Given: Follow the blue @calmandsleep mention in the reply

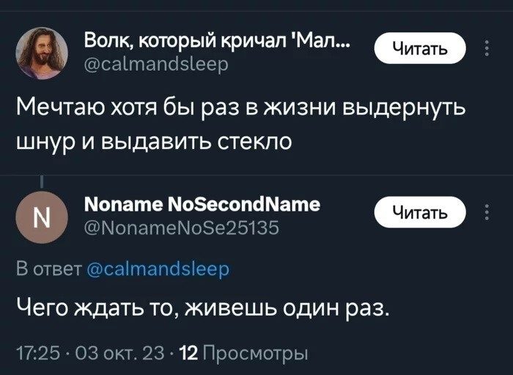Looking at the screenshot, I should point(158,269).
